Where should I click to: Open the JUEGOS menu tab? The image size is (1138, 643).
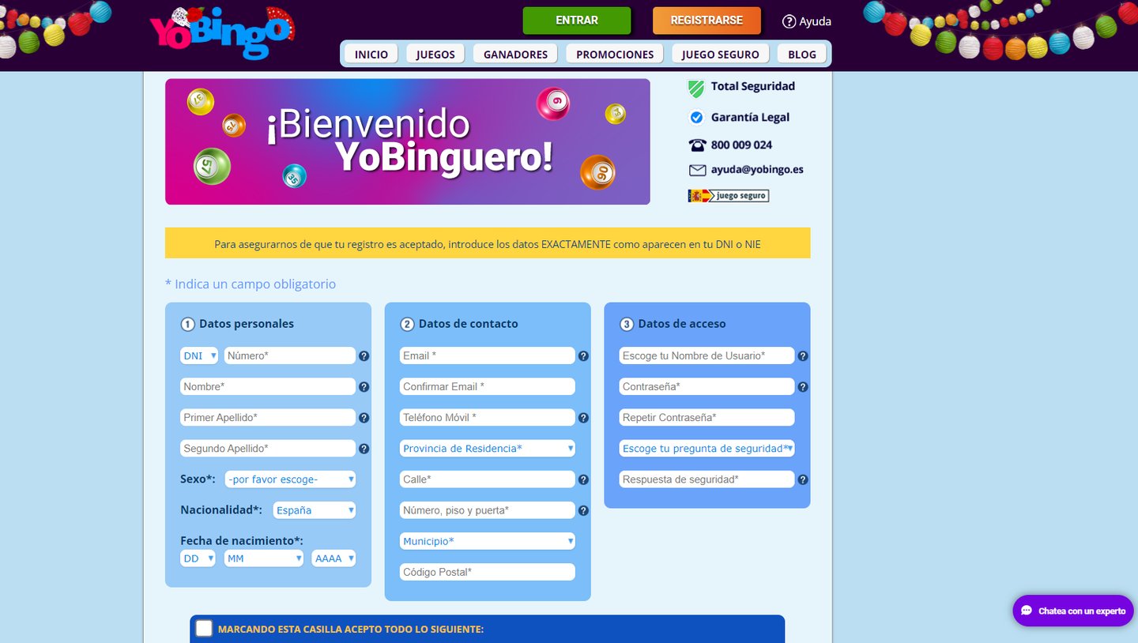click(435, 54)
